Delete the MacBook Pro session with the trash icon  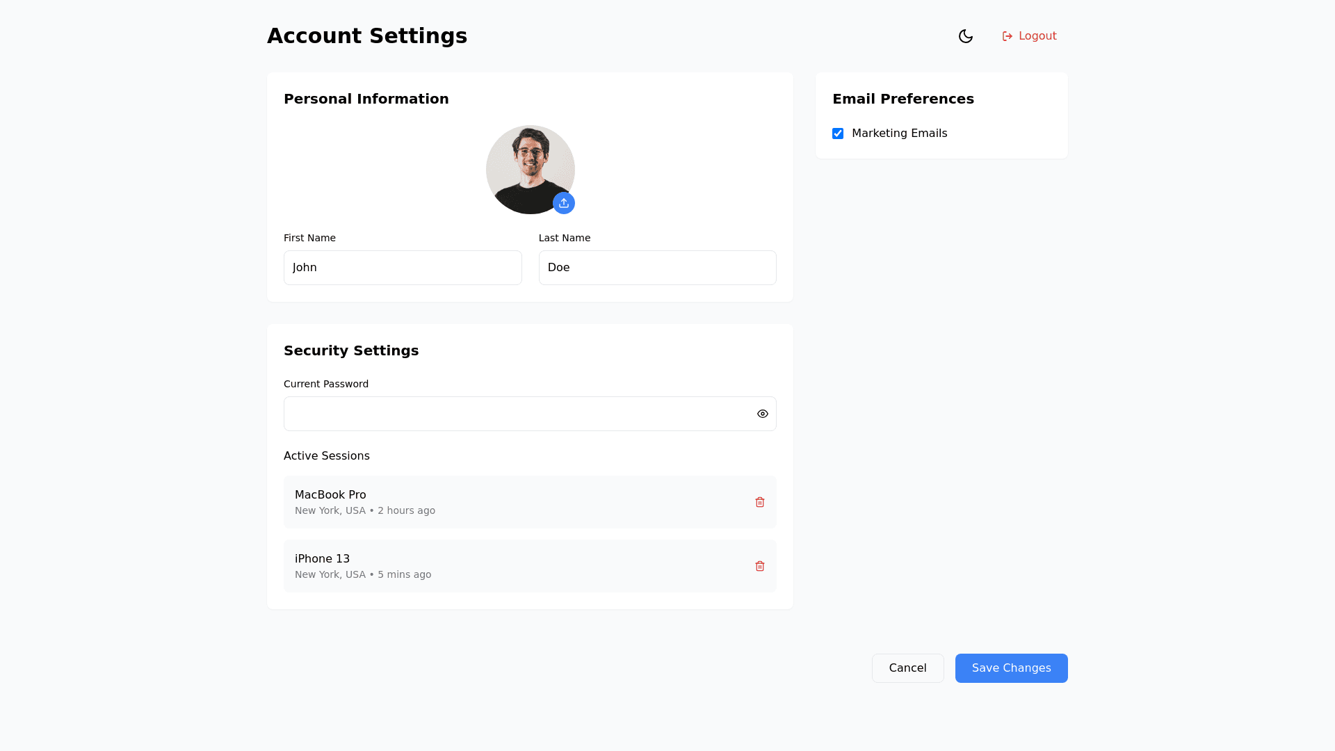[760, 502]
